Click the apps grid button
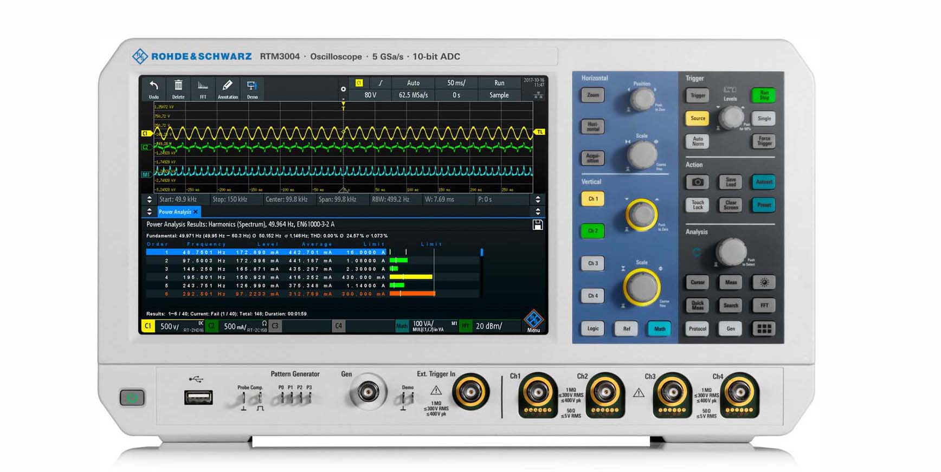This screenshot has width=941, height=472. point(764,328)
